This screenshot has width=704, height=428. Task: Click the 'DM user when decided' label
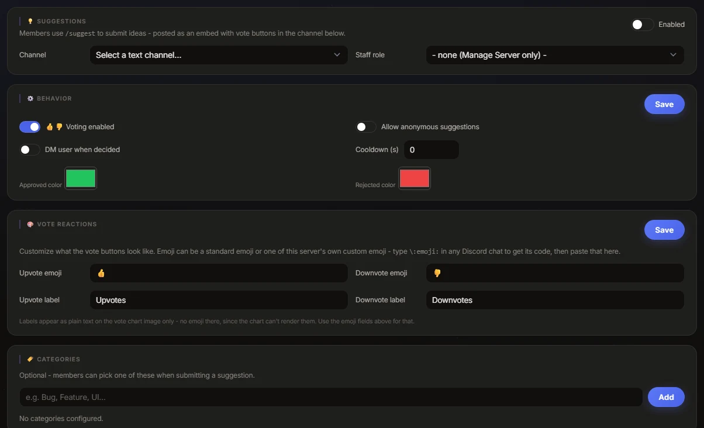point(82,150)
